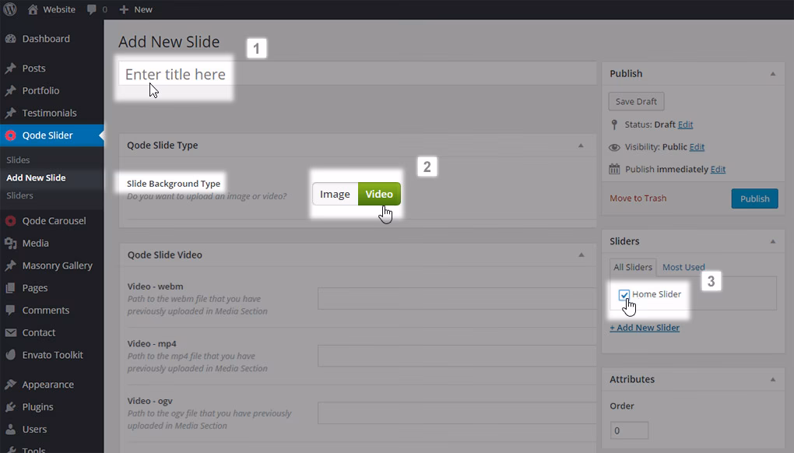Click the Add New Slider link

645,328
